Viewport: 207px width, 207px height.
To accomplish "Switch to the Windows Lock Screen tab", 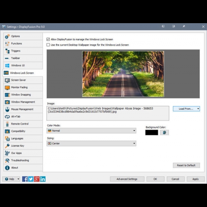I will (23, 73).
